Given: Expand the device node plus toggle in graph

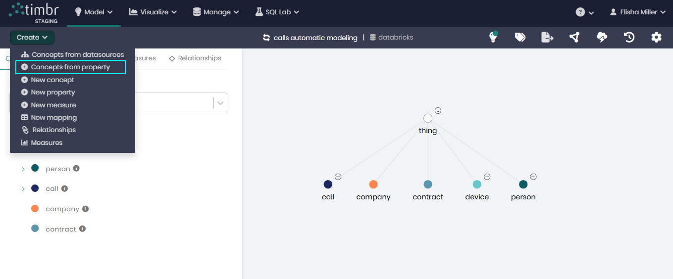Looking at the screenshot, I should [487, 177].
